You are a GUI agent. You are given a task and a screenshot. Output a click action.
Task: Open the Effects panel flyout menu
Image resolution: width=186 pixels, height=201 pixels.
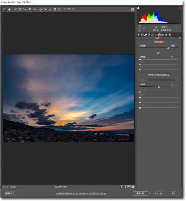click(x=180, y=38)
